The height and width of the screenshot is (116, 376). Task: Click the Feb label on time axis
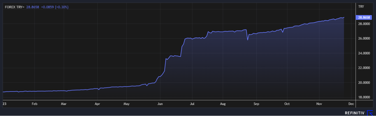34,104
